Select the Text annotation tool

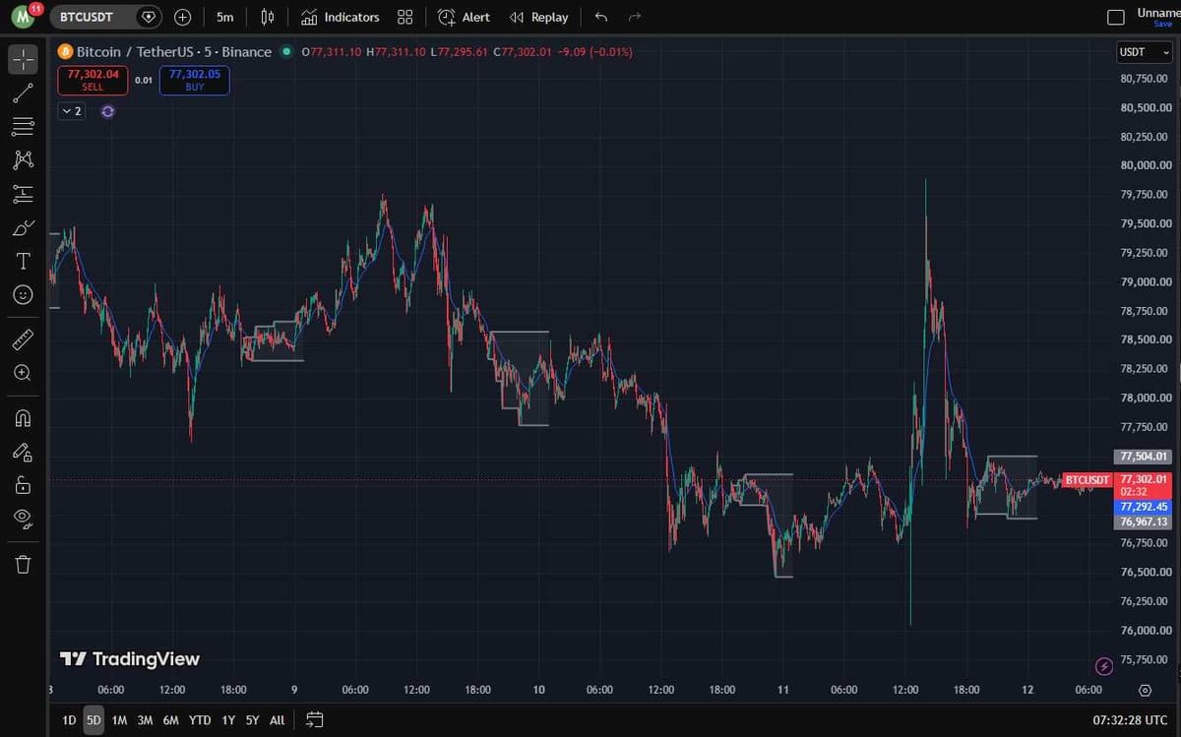pyautogui.click(x=24, y=261)
